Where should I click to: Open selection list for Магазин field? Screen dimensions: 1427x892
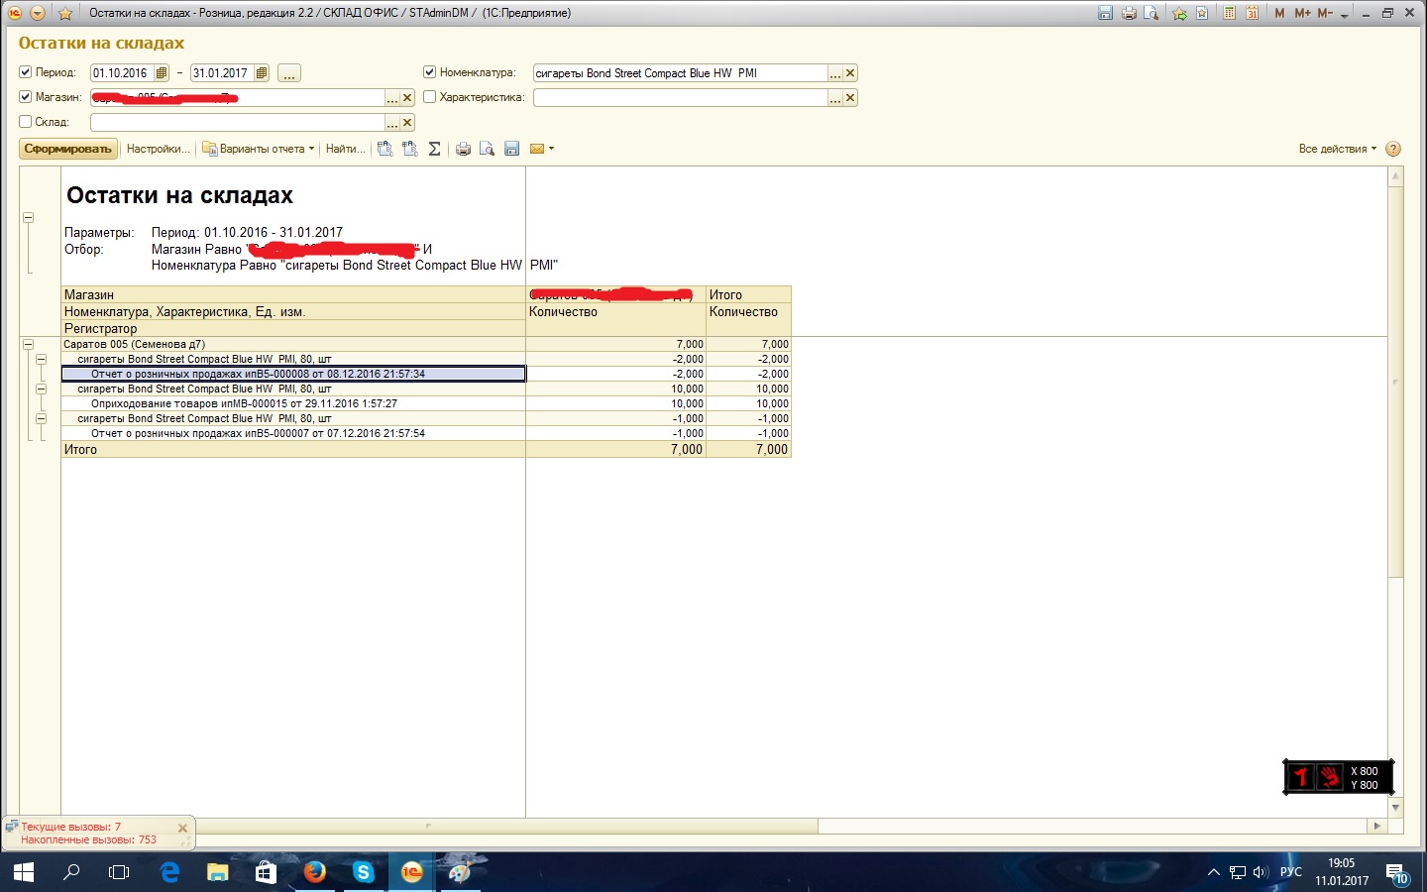point(392,98)
